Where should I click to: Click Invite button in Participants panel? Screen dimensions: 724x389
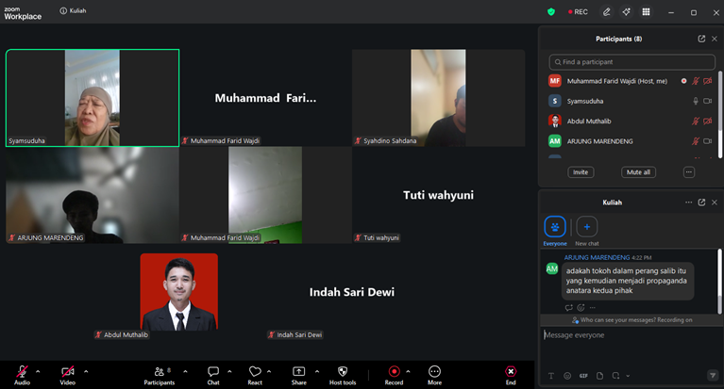tap(581, 172)
